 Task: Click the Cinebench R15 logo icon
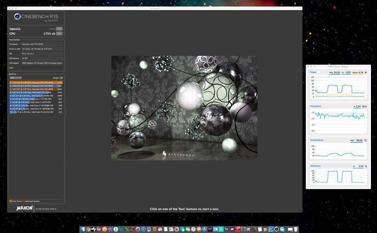point(17,16)
